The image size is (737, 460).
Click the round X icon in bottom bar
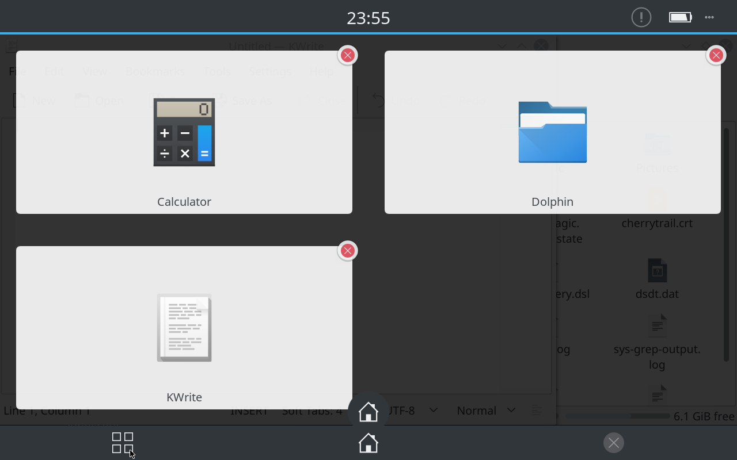(613, 443)
